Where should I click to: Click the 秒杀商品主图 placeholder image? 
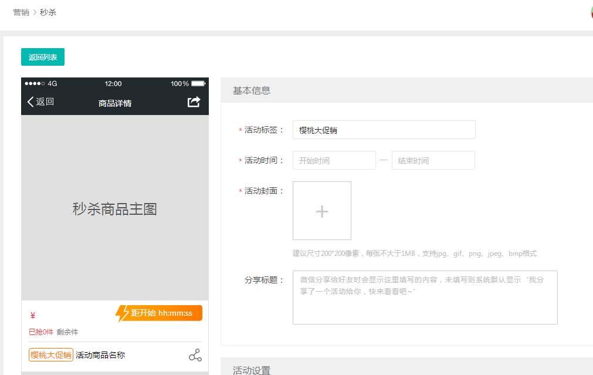pos(115,209)
